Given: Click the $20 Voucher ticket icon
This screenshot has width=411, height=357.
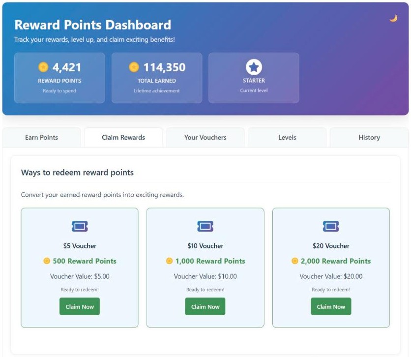Looking at the screenshot, I should pyautogui.click(x=331, y=226).
